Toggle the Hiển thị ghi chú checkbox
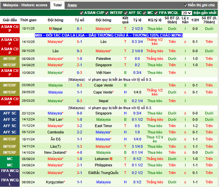219x187 pixels. click(186, 5)
